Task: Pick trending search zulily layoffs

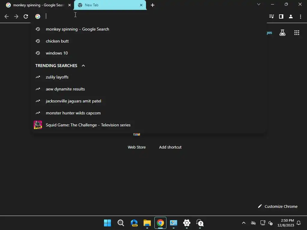Action: (x=149, y=77)
